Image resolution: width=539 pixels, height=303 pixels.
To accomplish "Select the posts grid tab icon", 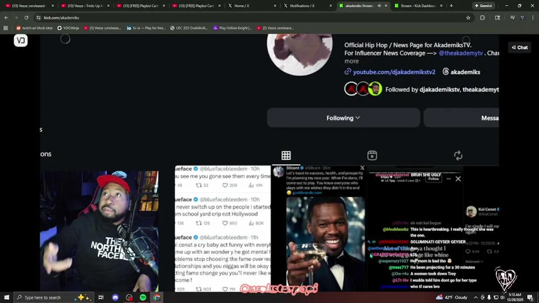I will [x=286, y=155].
